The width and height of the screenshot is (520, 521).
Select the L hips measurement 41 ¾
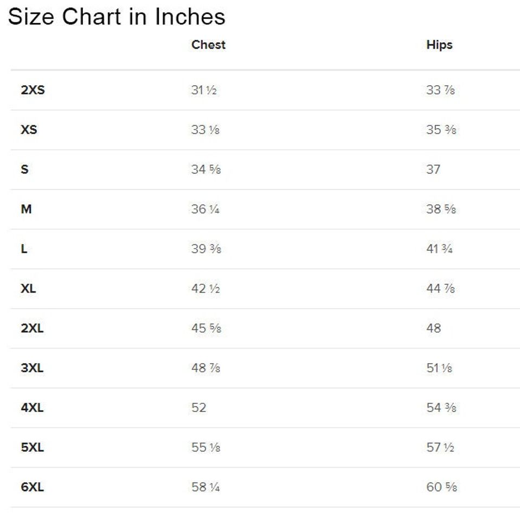[x=439, y=249]
